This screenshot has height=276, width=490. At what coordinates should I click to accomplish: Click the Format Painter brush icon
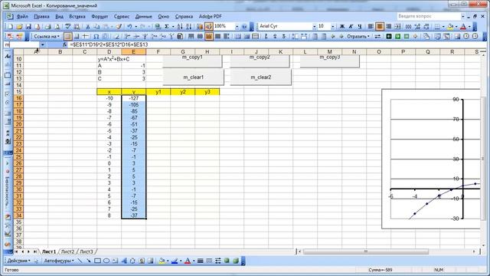[119, 27]
